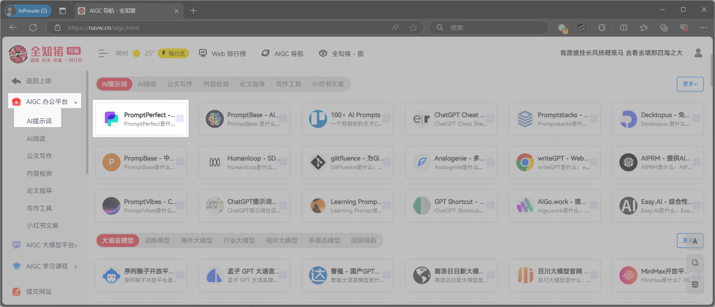Open the ChatGPT Cheat Sheet card

pyautogui.click(x=451, y=119)
